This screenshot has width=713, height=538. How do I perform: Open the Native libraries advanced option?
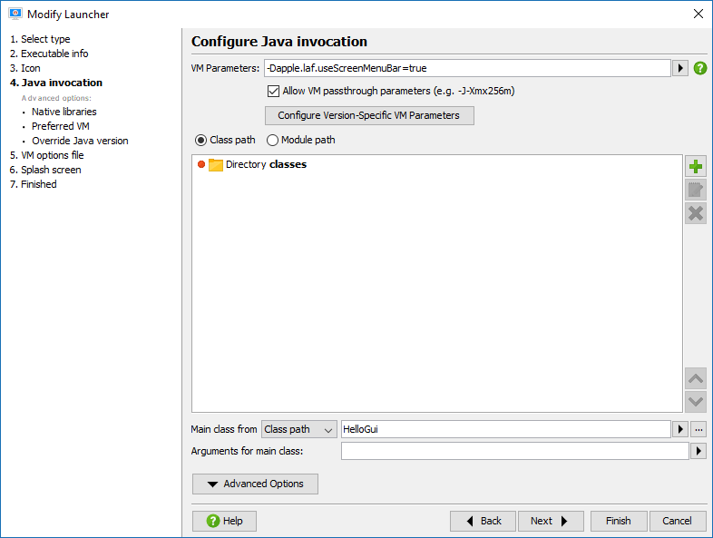[x=64, y=112]
